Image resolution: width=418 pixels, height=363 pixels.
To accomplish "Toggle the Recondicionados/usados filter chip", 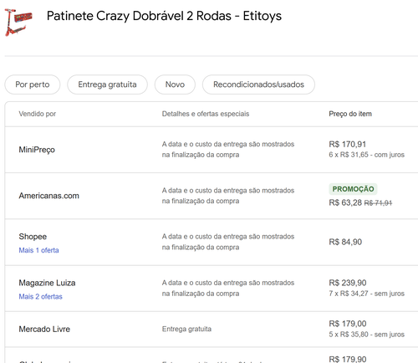I will point(258,84).
